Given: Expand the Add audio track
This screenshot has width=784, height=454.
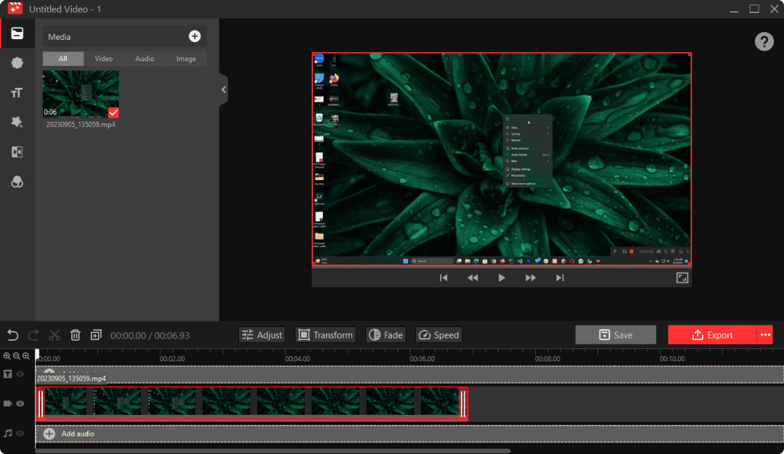Looking at the screenshot, I should [48, 433].
